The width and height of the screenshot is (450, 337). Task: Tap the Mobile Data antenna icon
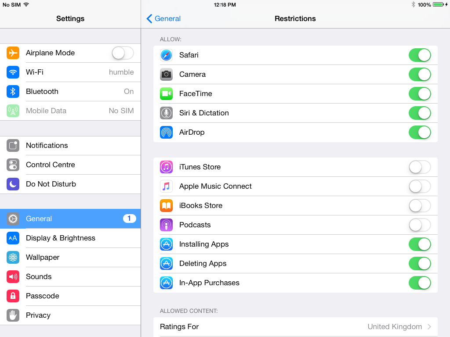13,111
